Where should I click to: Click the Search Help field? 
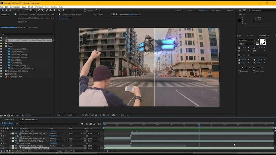tap(262, 10)
